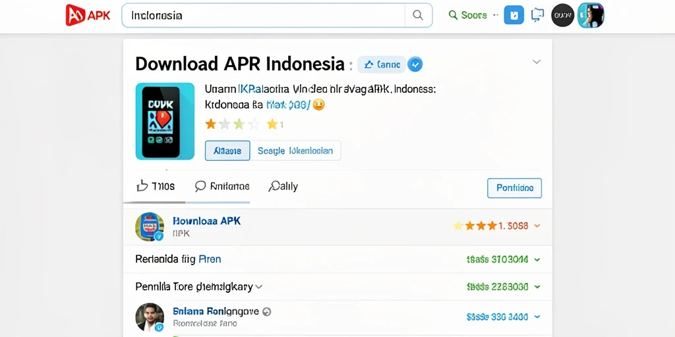
Task: Switch to the 'Oalily' tab
Action: pyautogui.click(x=283, y=186)
